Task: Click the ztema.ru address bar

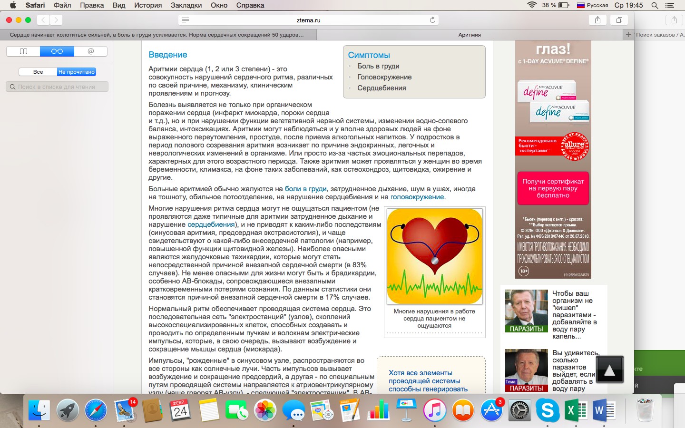Action: click(308, 20)
